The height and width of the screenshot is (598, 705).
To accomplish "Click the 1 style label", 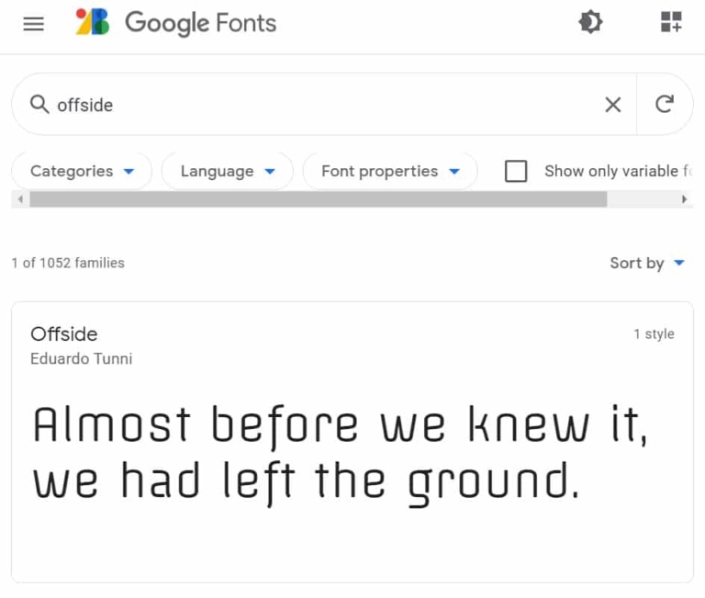I will pyautogui.click(x=654, y=333).
